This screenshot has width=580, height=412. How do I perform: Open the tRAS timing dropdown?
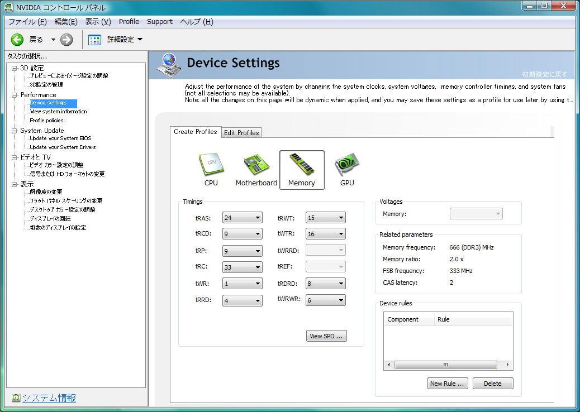242,218
